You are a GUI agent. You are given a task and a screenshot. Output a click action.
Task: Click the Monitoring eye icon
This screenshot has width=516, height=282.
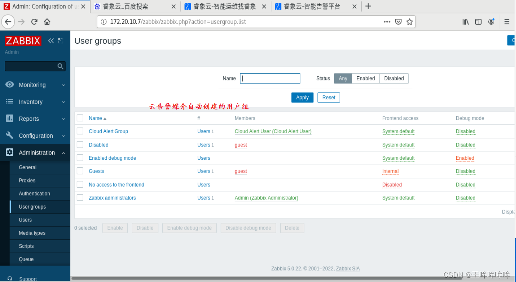tap(10, 84)
